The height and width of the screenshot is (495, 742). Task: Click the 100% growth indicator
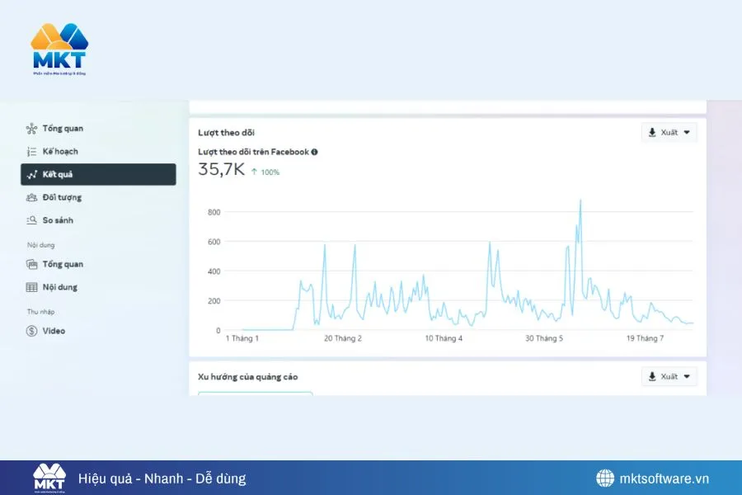pyautogui.click(x=267, y=173)
